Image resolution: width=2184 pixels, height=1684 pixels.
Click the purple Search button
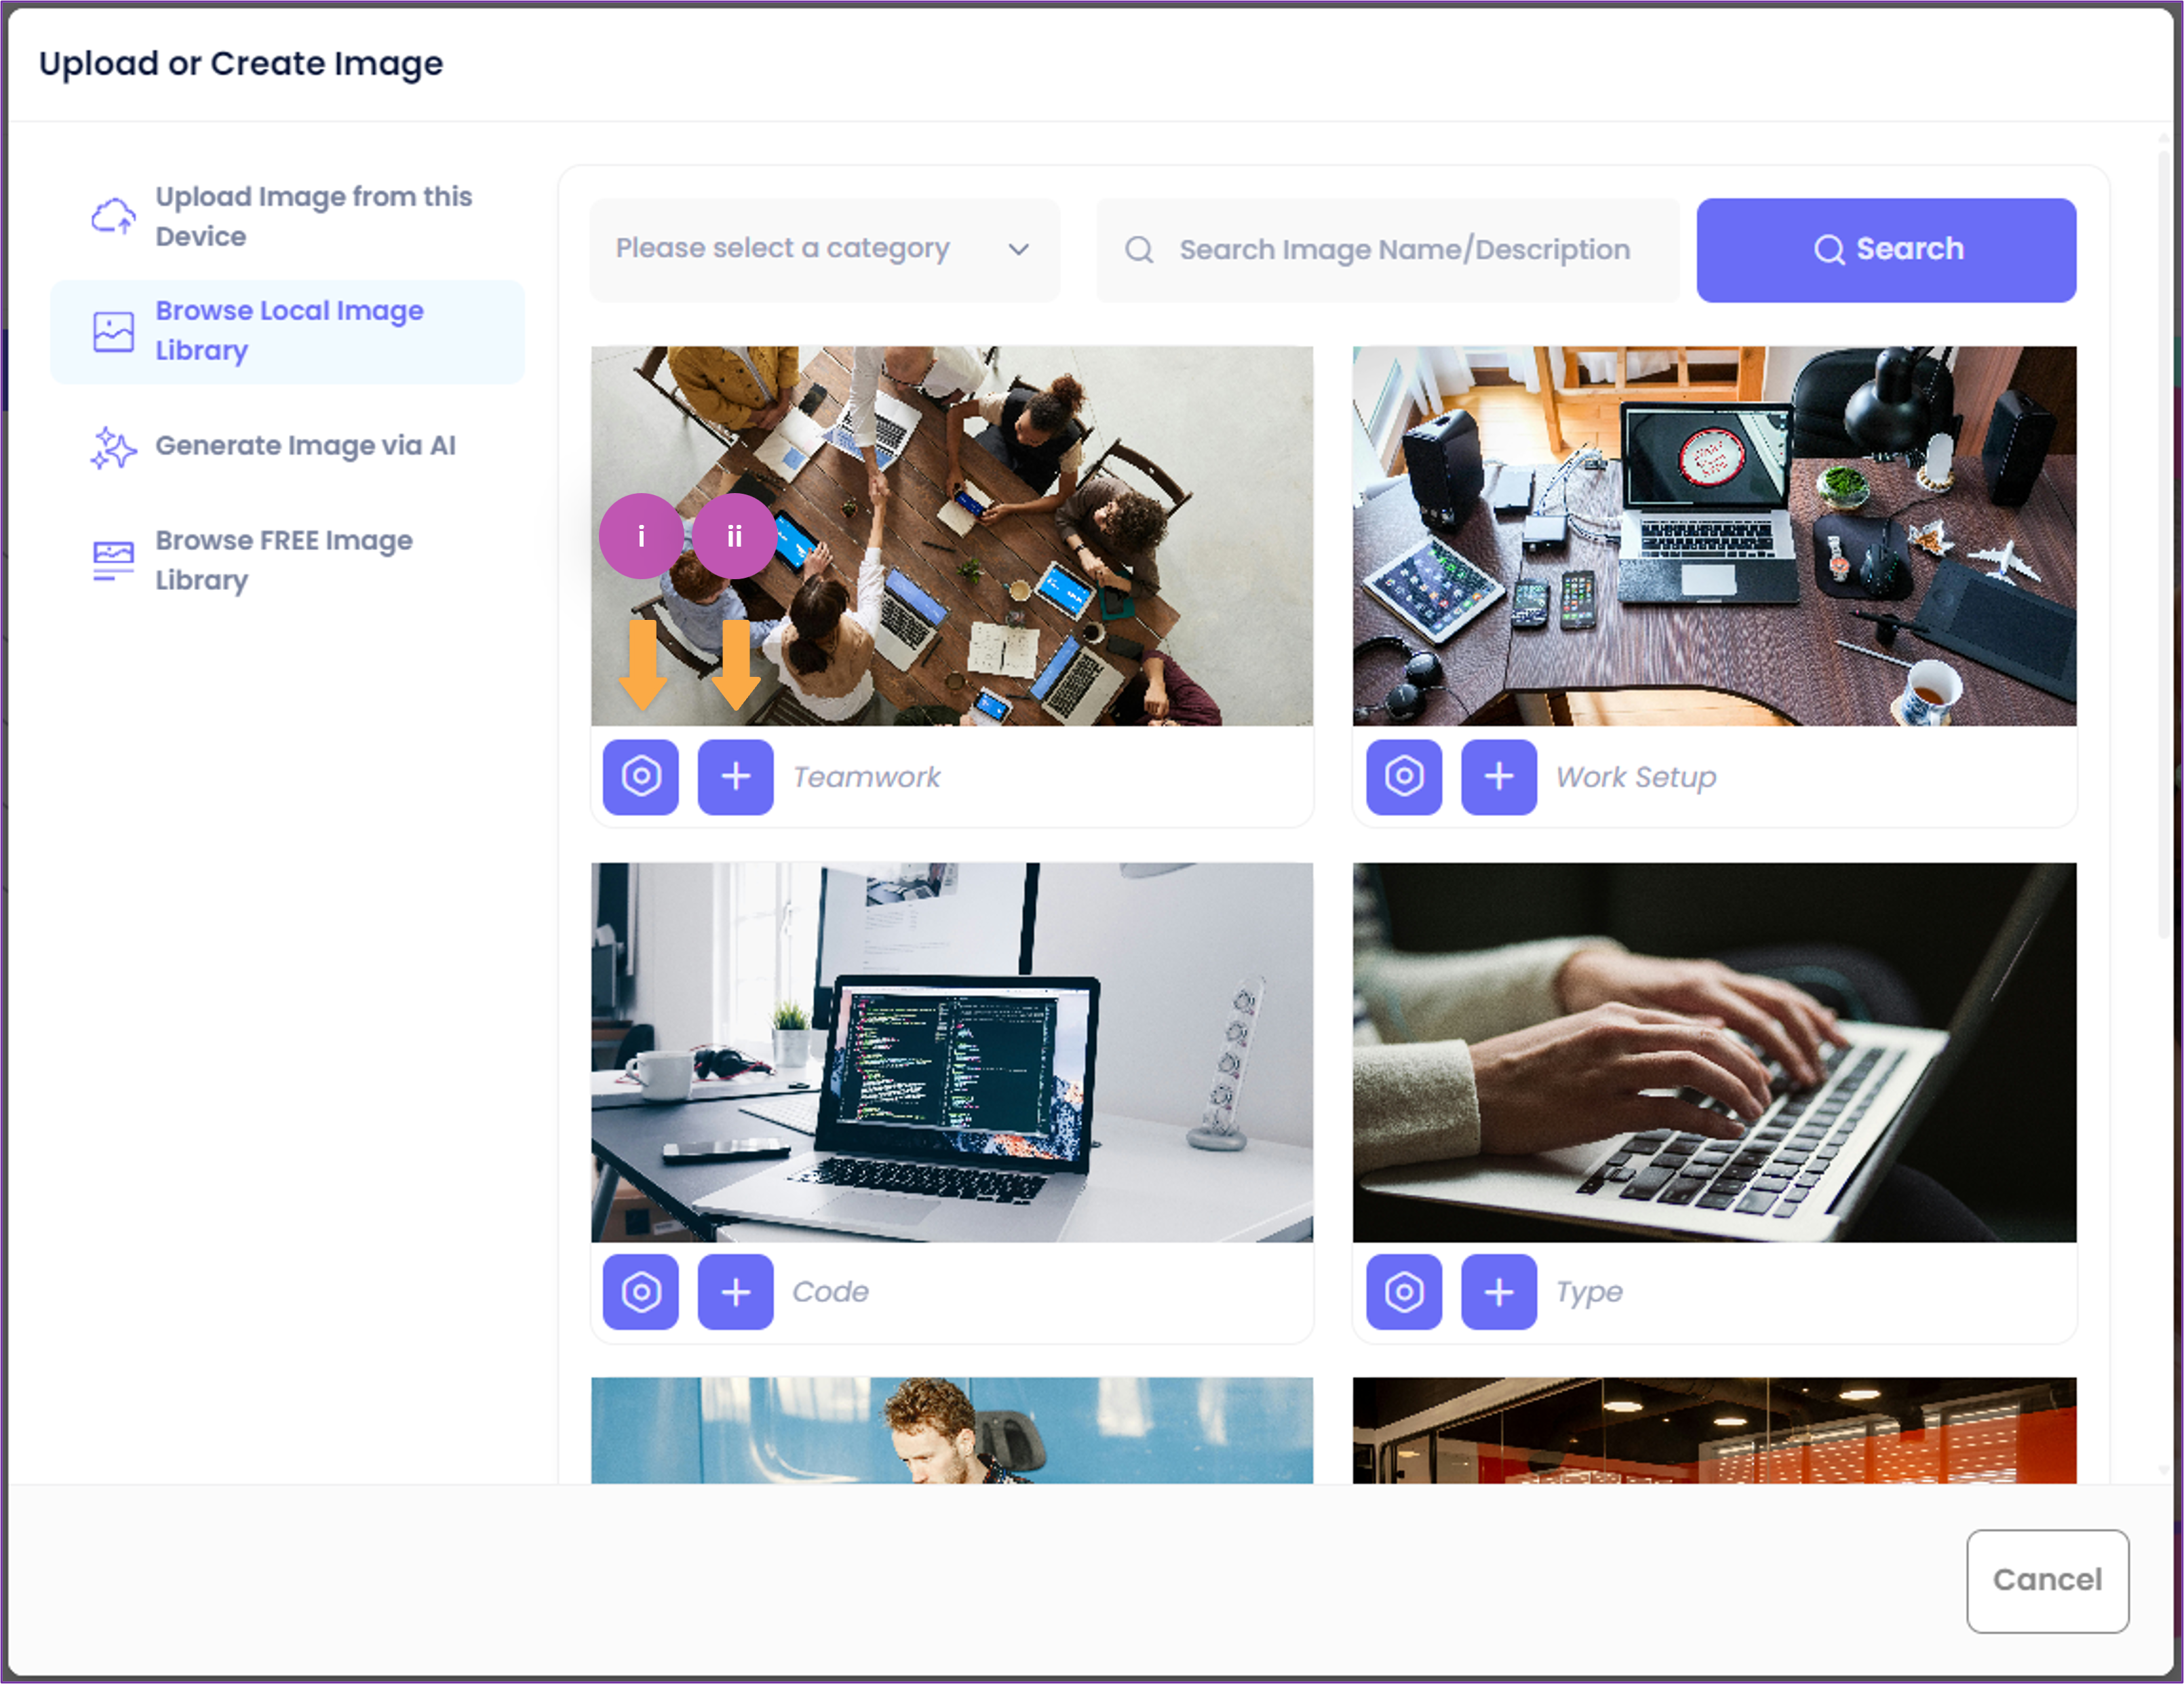click(x=1886, y=249)
